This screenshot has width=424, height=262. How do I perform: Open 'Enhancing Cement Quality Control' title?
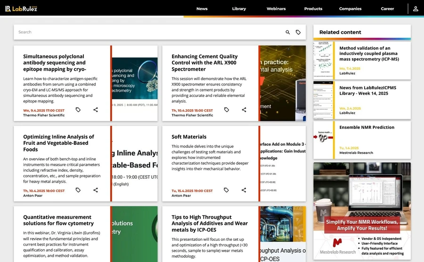coord(204,63)
